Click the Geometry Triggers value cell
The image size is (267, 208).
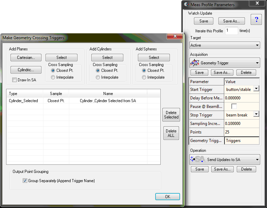(x=242, y=141)
